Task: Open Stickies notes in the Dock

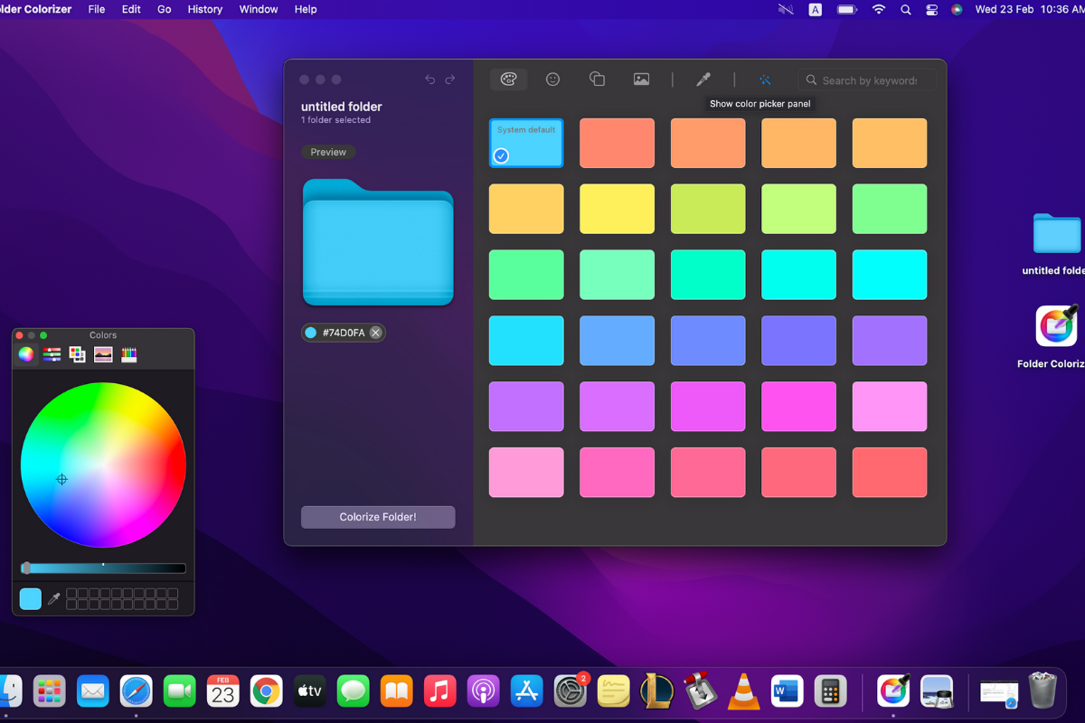Action: coord(614,691)
